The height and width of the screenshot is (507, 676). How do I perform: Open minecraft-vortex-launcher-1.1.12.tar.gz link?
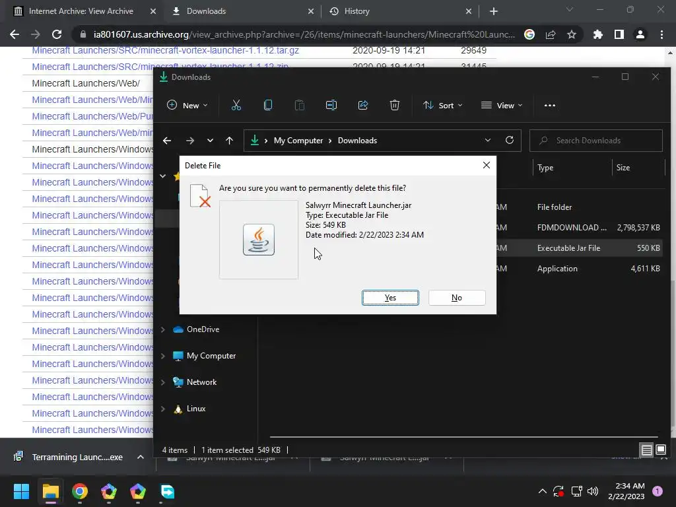click(166, 50)
